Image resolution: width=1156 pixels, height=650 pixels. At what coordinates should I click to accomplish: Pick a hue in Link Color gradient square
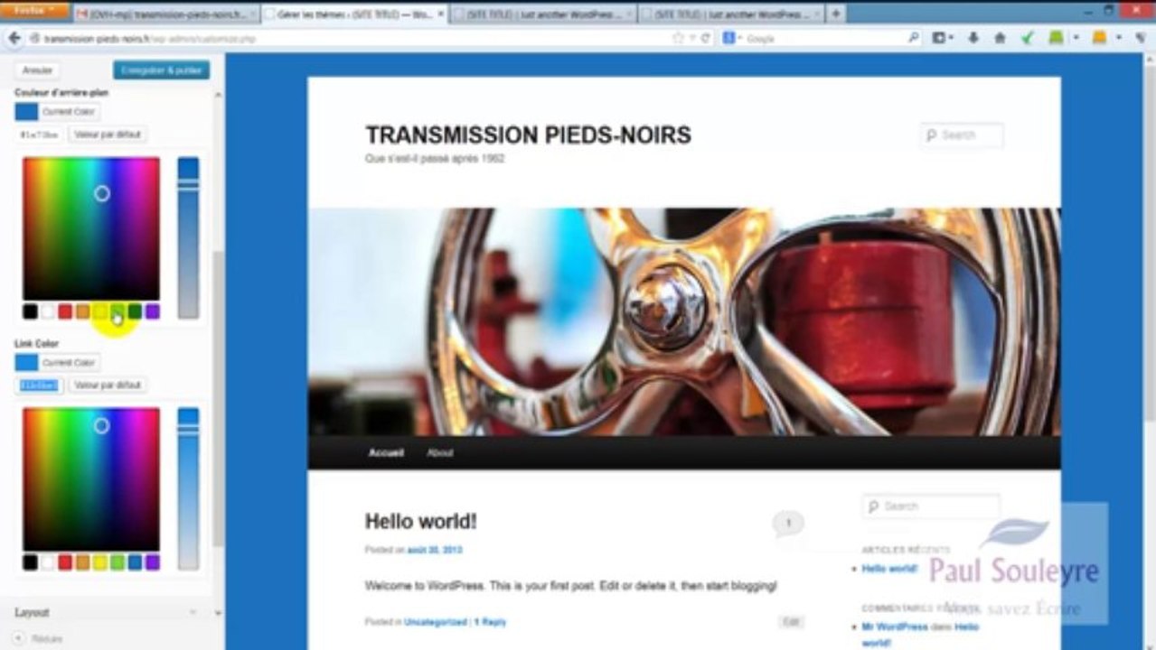[x=91, y=479]
